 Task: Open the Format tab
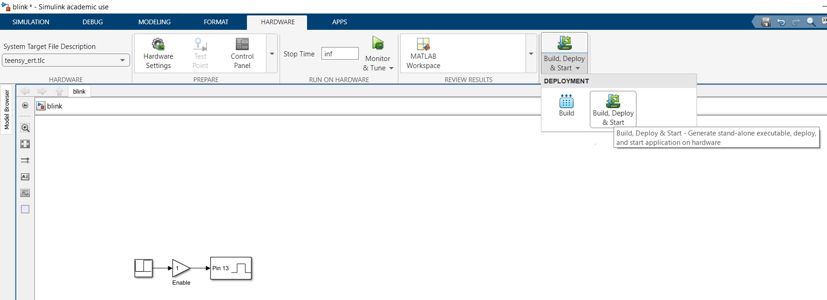pyautogui.click(x=216, y=22)
